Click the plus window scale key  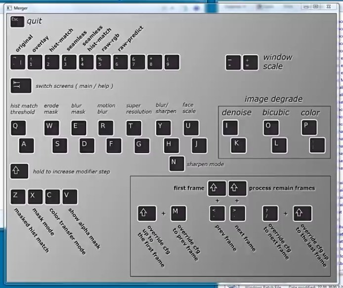pyautogui.click(x=250, y=63)
